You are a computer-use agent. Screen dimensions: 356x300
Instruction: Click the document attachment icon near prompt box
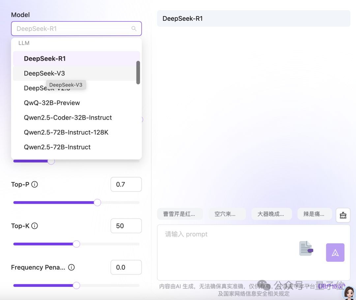[305, 249]
